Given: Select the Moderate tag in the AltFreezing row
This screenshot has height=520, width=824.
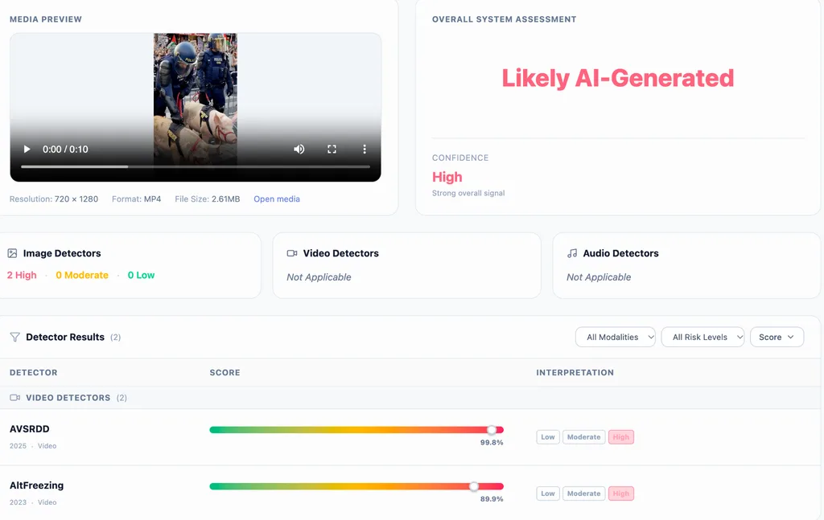Looking at the screenshot, I should (583, 493).
